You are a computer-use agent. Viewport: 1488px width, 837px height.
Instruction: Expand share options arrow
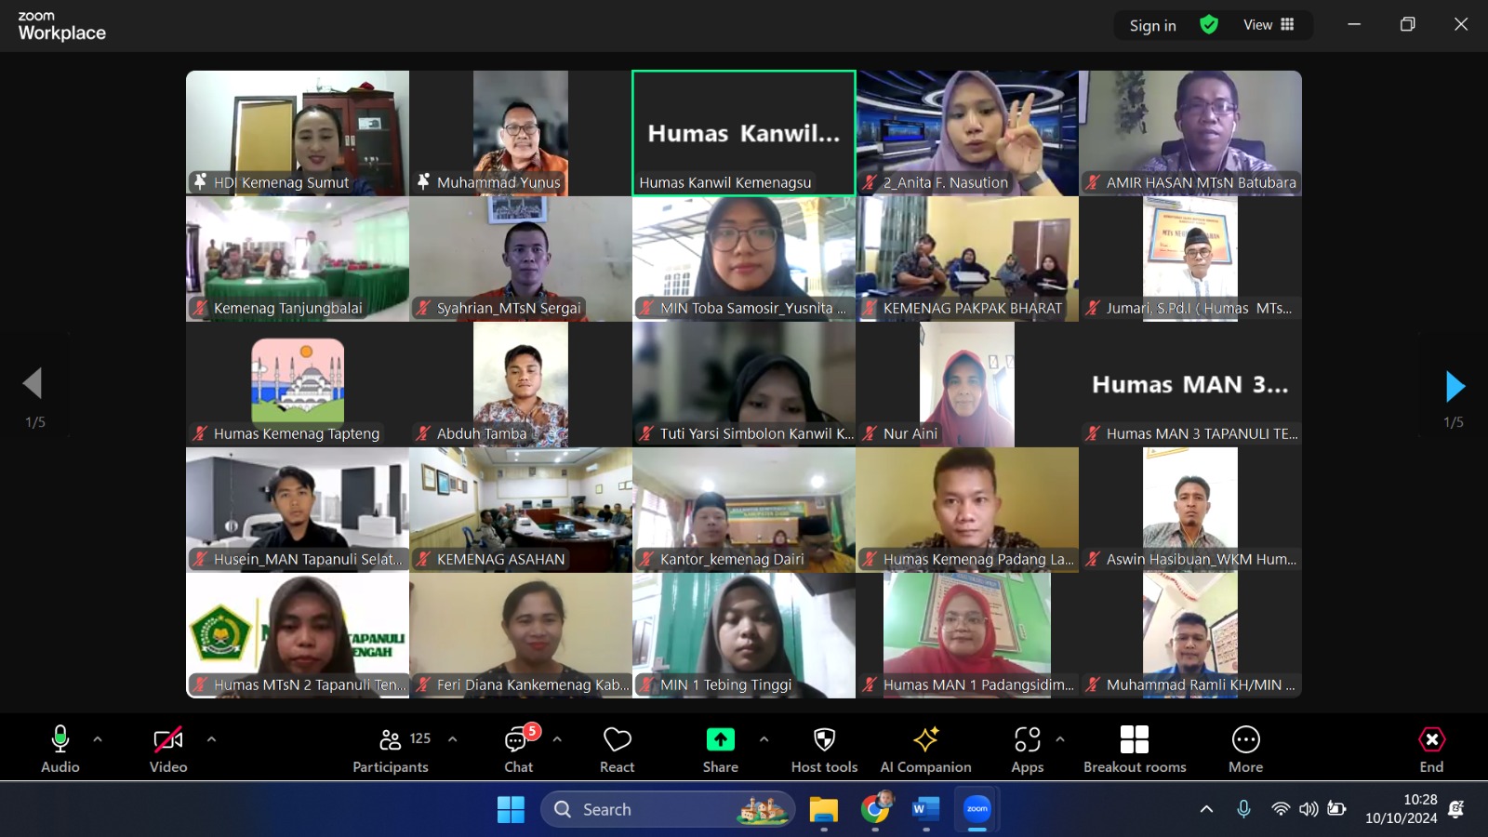click(764, 739)
